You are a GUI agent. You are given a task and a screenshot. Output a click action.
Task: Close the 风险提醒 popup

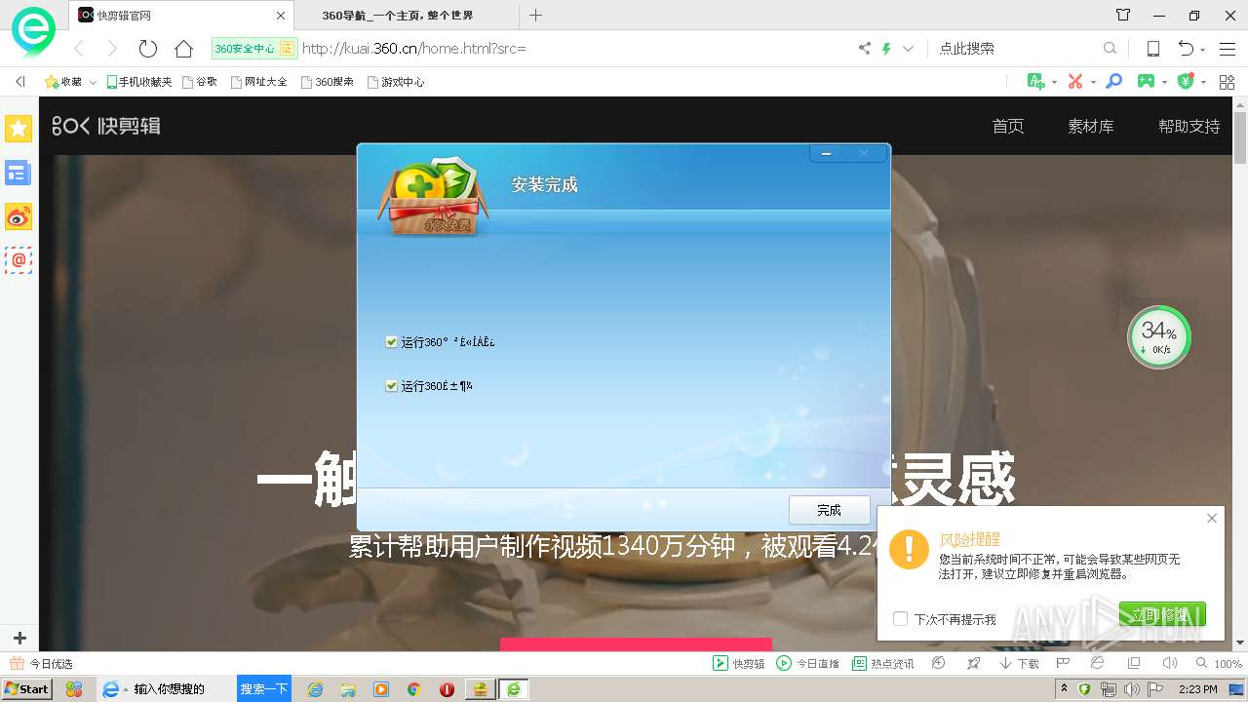tap(1212, 518)
